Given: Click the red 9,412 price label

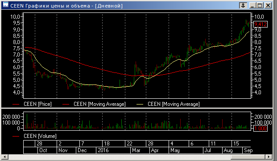Looking at the screenshot, I should [x=260, y=24].
